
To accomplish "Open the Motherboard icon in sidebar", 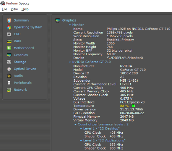I will (x=9, y=48).
